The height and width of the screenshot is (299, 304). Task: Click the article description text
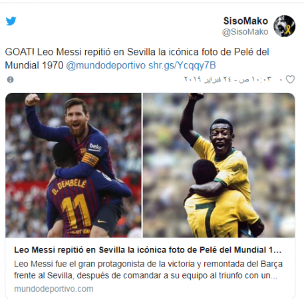[148, 270]
